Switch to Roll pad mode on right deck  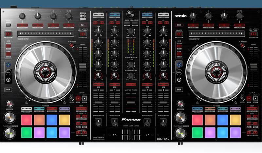[210, 108]
